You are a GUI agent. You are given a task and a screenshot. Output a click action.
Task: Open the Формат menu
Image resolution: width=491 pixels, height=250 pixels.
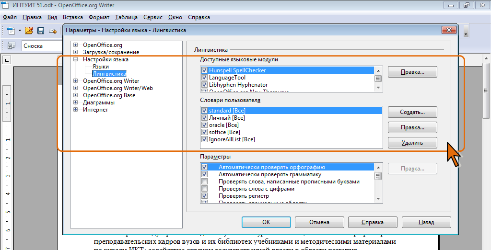click(99, 17)
